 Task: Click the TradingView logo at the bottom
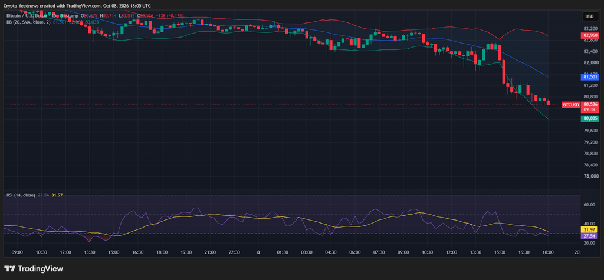34,268
